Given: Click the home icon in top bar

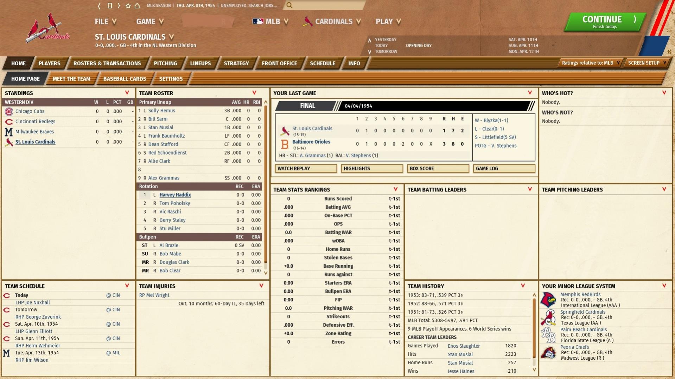Looking at the screenshot, I should (137, 6).
